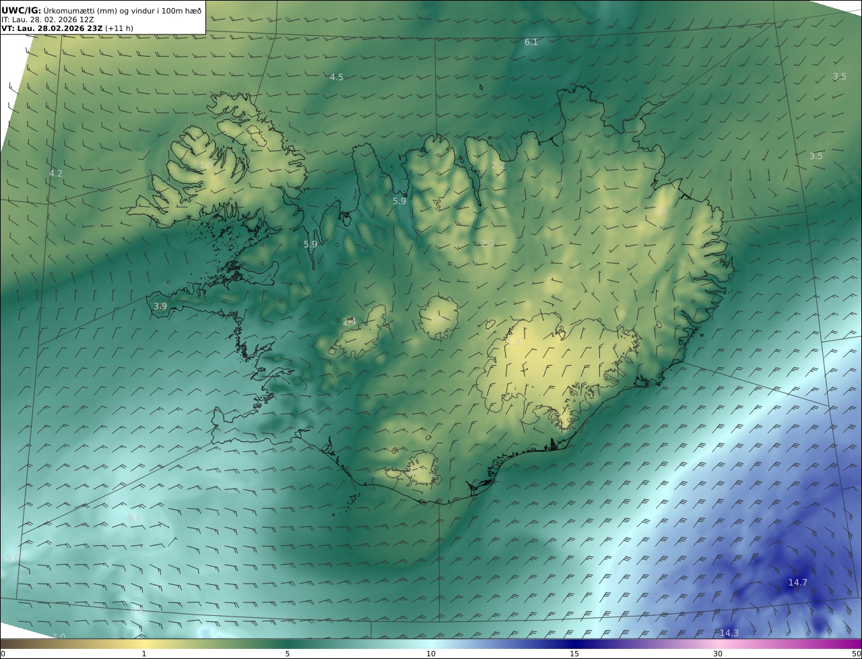Image resolution: width=862 pixels, height=659 pixels.
Task: Click the '10' label on the scale
Action: click(x=431, y=654)
